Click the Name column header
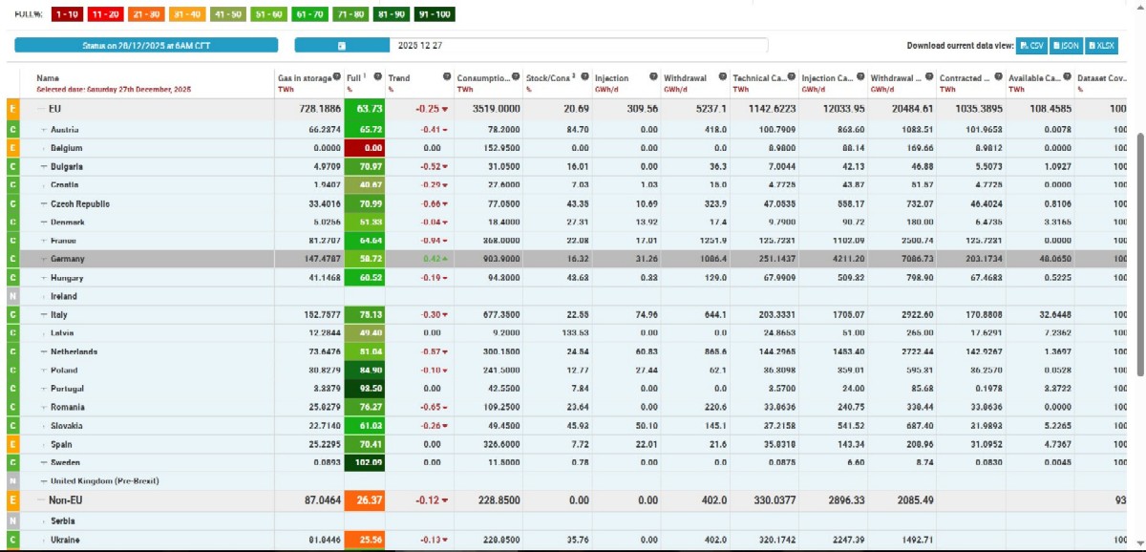This screenshot has height=552, width=1146. (48, 78)
